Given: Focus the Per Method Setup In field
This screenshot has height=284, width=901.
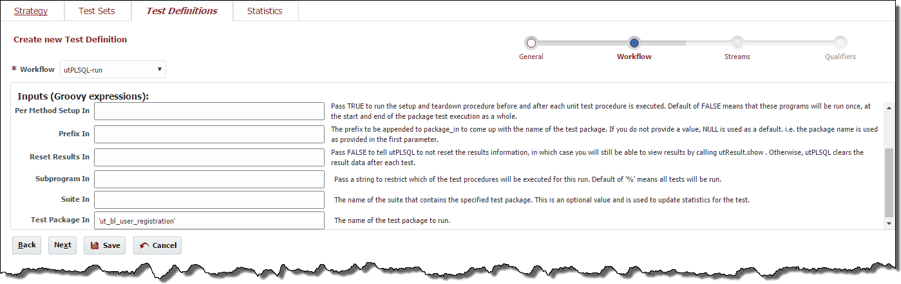Looking at the screenshot, I should tap(209, 111).
